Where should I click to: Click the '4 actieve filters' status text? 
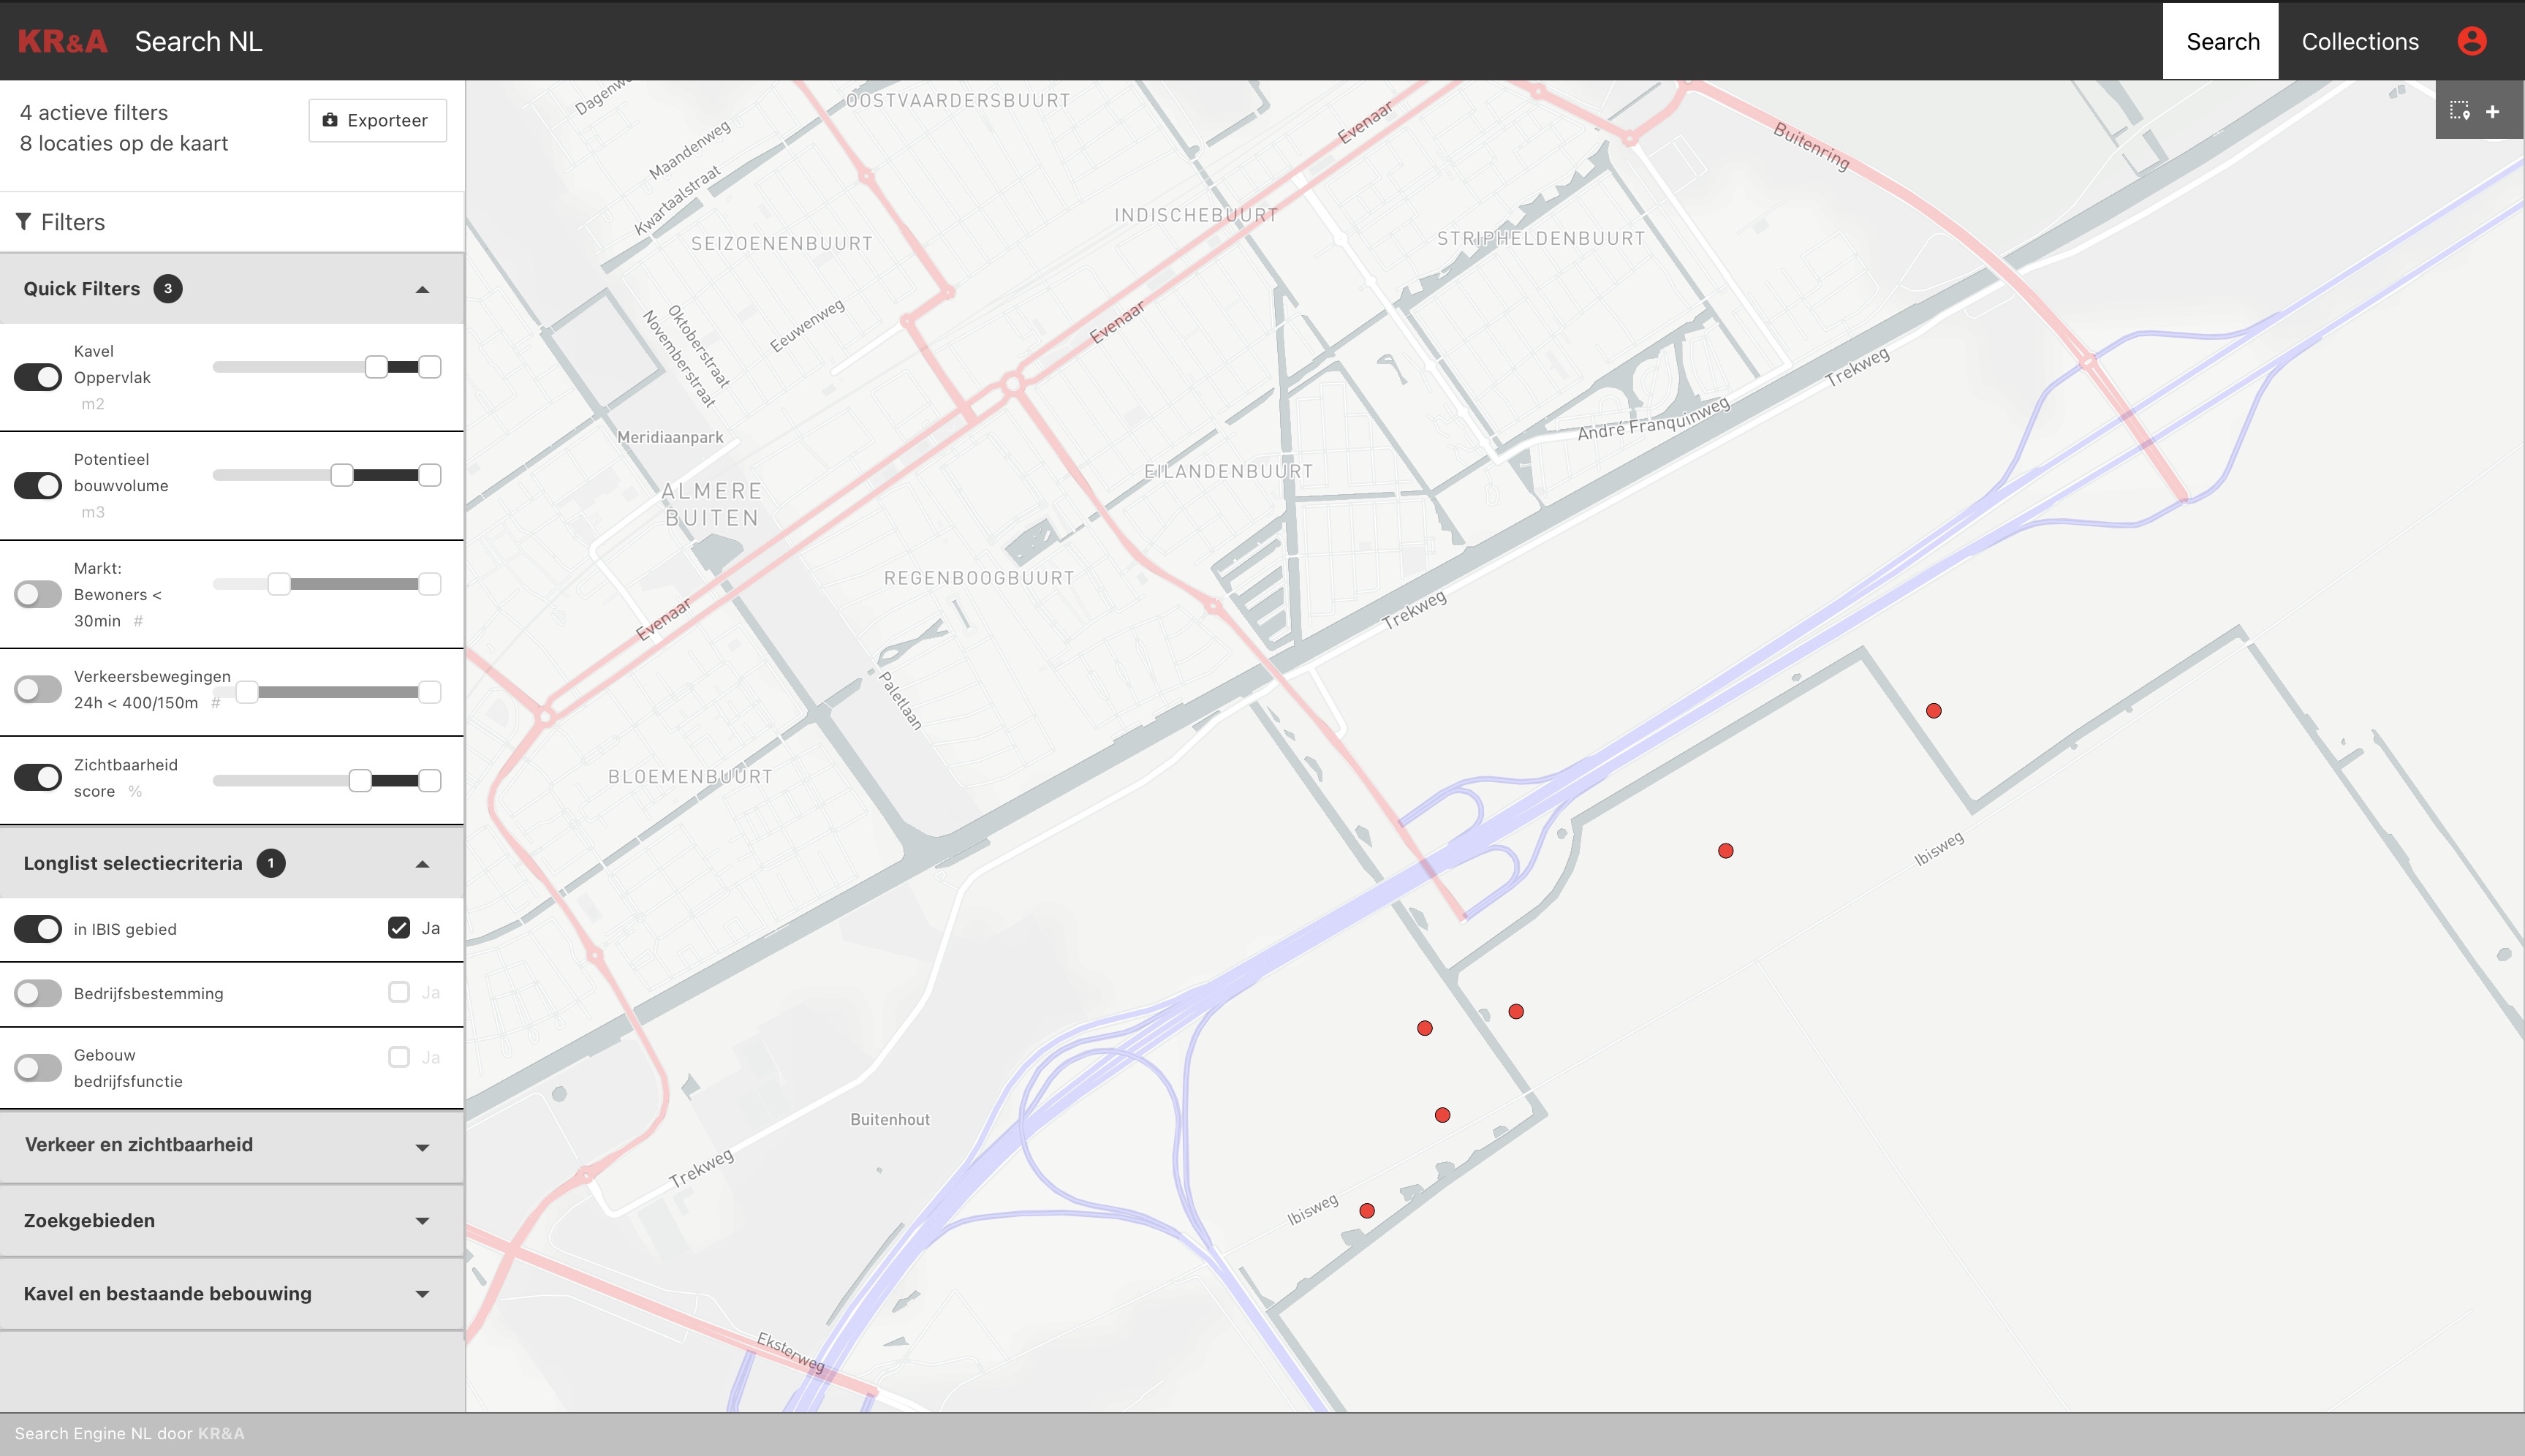pyautogui.click(x=94, y=113)
